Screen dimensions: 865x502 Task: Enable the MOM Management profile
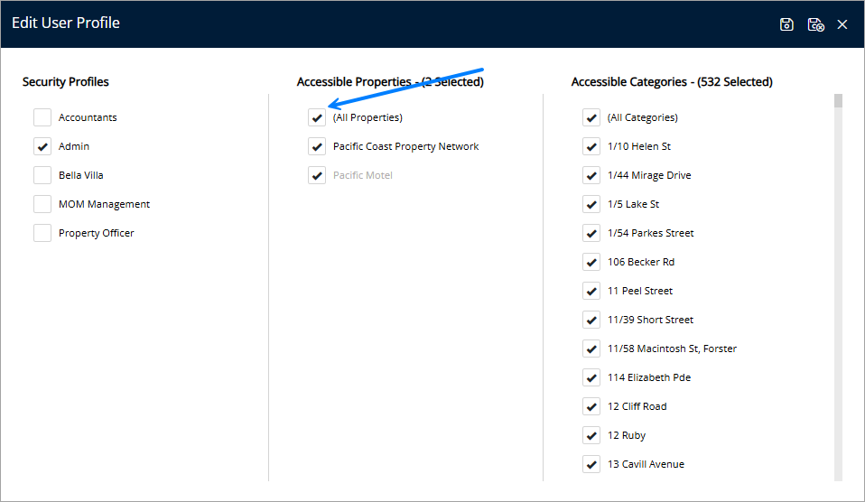click(42, 204)
